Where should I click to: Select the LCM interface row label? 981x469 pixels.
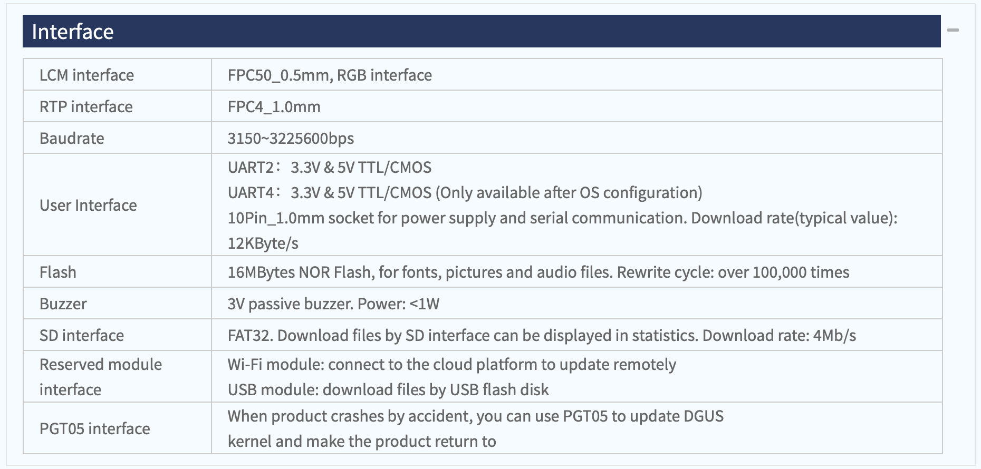(86, 75)
